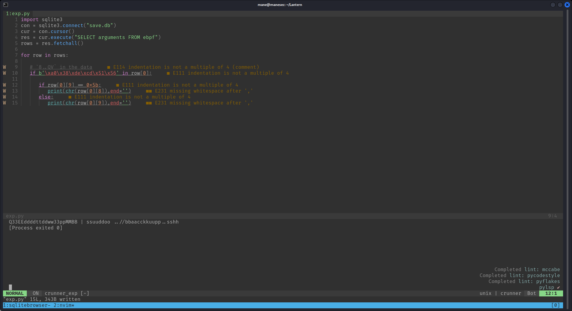Switch to tmux window 2:nvim
This screenshot has height=311, width=572.
(x=64, y=305)
